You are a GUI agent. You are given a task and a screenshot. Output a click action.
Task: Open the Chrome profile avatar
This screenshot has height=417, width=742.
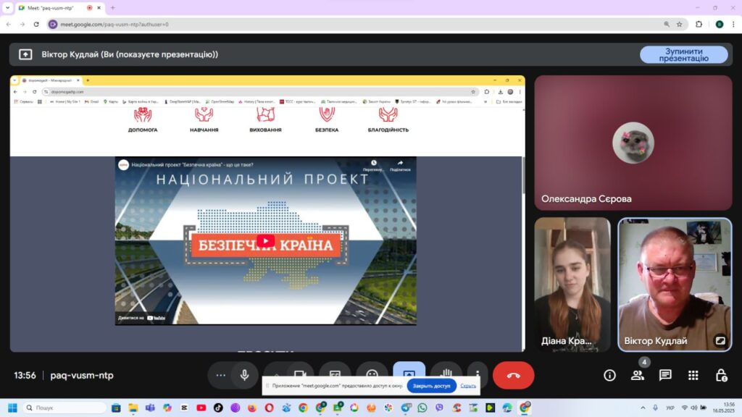pyautogui.click(x=720, y=24)
